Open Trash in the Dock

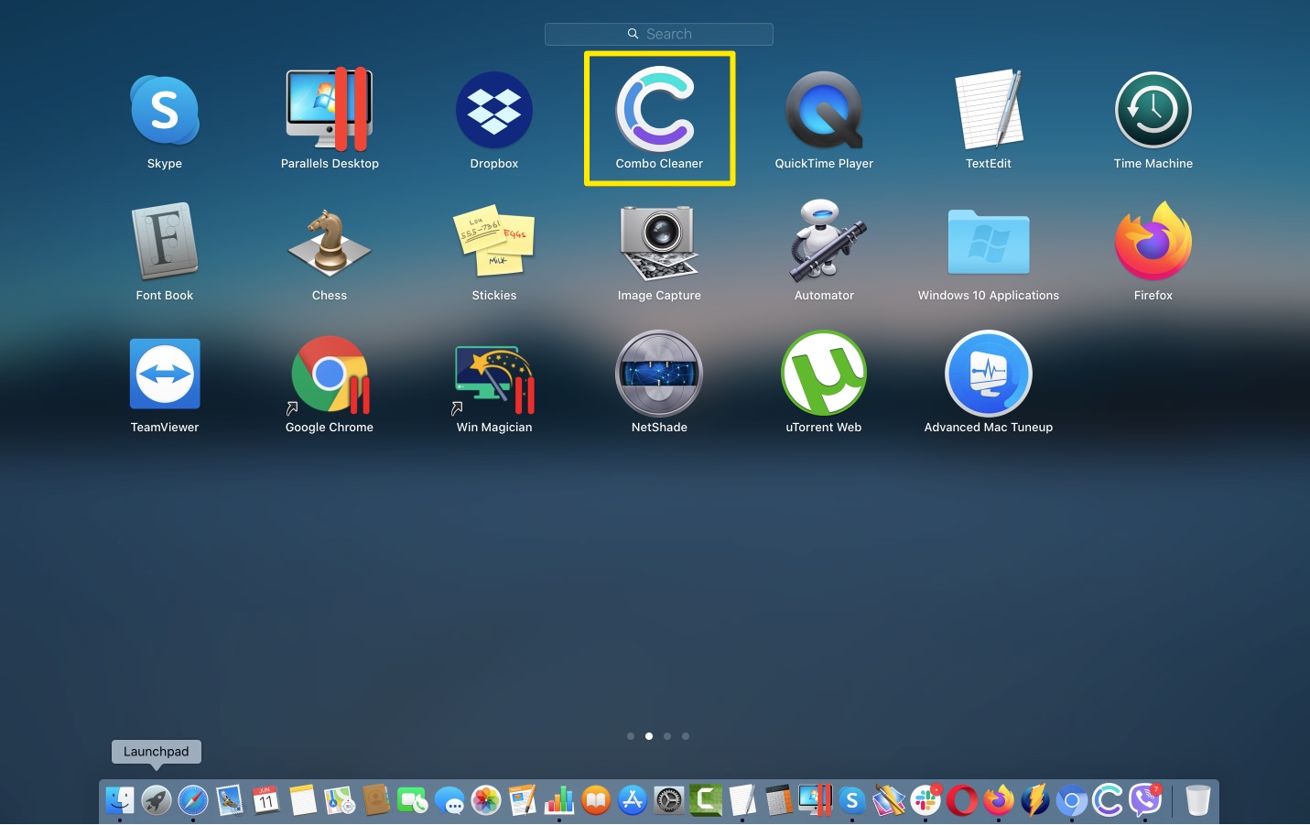tap(1197, 800)
